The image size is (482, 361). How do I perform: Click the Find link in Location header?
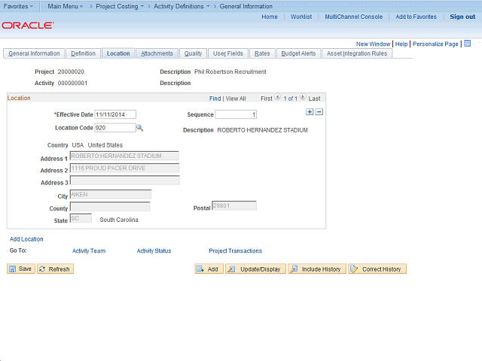coord(215,99)
